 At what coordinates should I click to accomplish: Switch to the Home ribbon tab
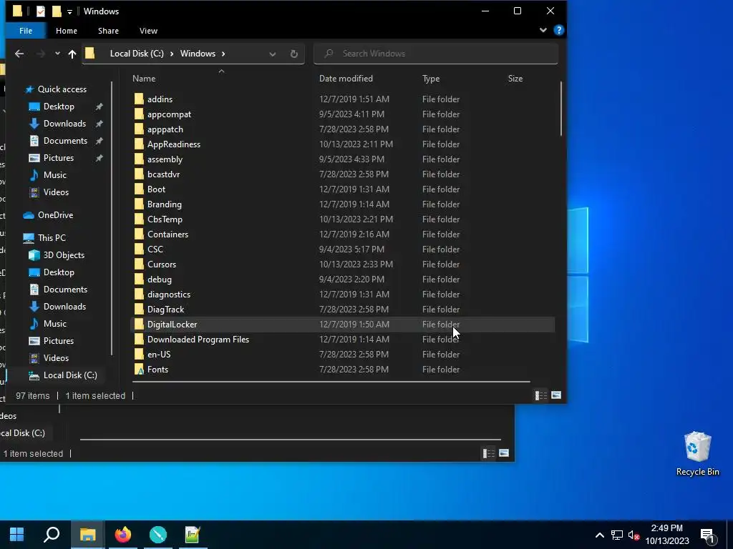tap(67, 31)
